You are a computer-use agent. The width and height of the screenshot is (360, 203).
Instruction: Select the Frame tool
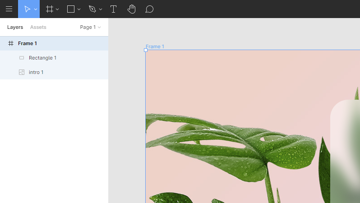click(x=49, y=9)
